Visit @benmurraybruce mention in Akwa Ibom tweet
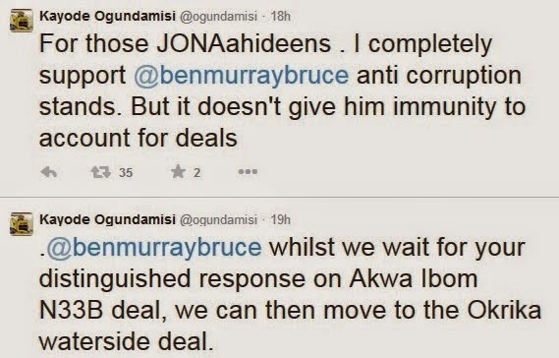This screenshot has height=358, width=559. 154,247
